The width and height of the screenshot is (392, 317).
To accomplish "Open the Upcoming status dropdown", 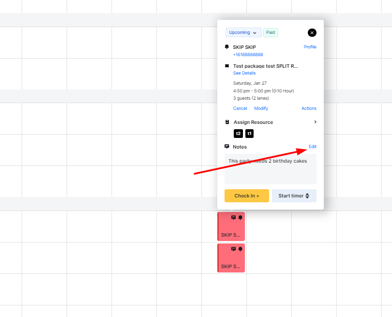I will pos(243,32).
